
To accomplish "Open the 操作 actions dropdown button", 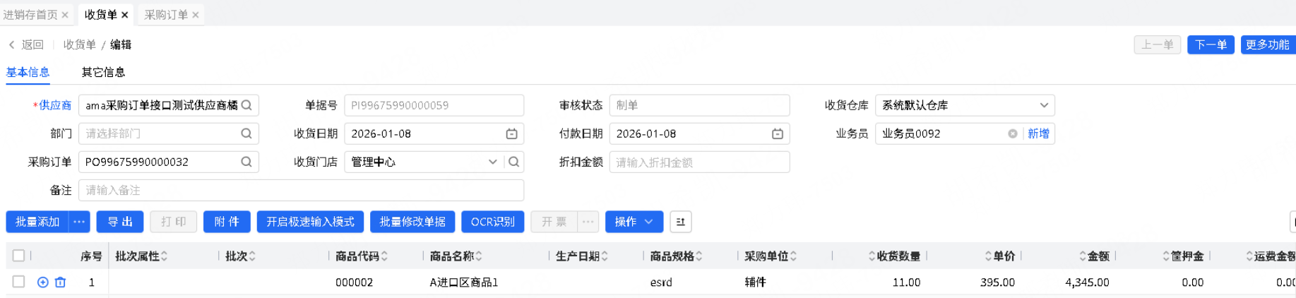I will pyautogui.click(x=634, y=222).
